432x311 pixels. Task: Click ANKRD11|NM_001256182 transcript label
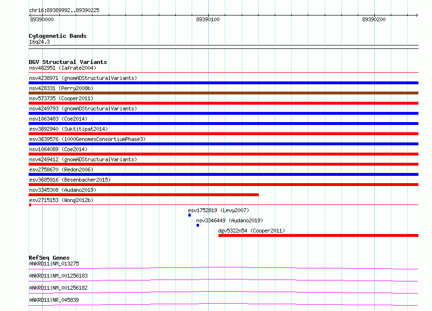click(x=58, y=288)
